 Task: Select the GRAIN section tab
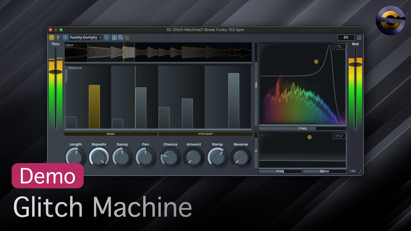[x=111, y=134]
